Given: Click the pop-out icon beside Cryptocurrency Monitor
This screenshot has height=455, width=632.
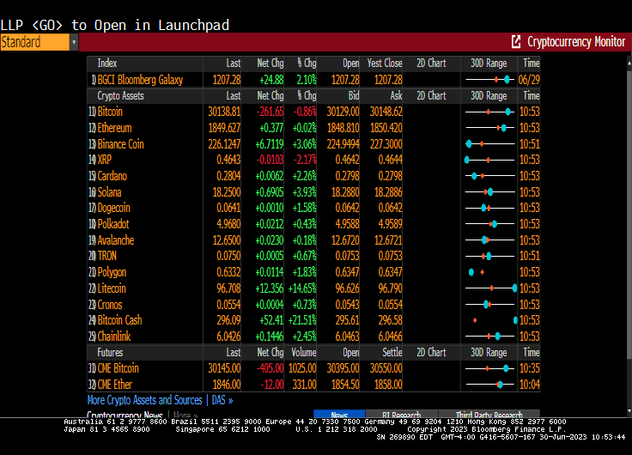Looking at the screenshot, I should pyautogui.click(x=516, y=41).
